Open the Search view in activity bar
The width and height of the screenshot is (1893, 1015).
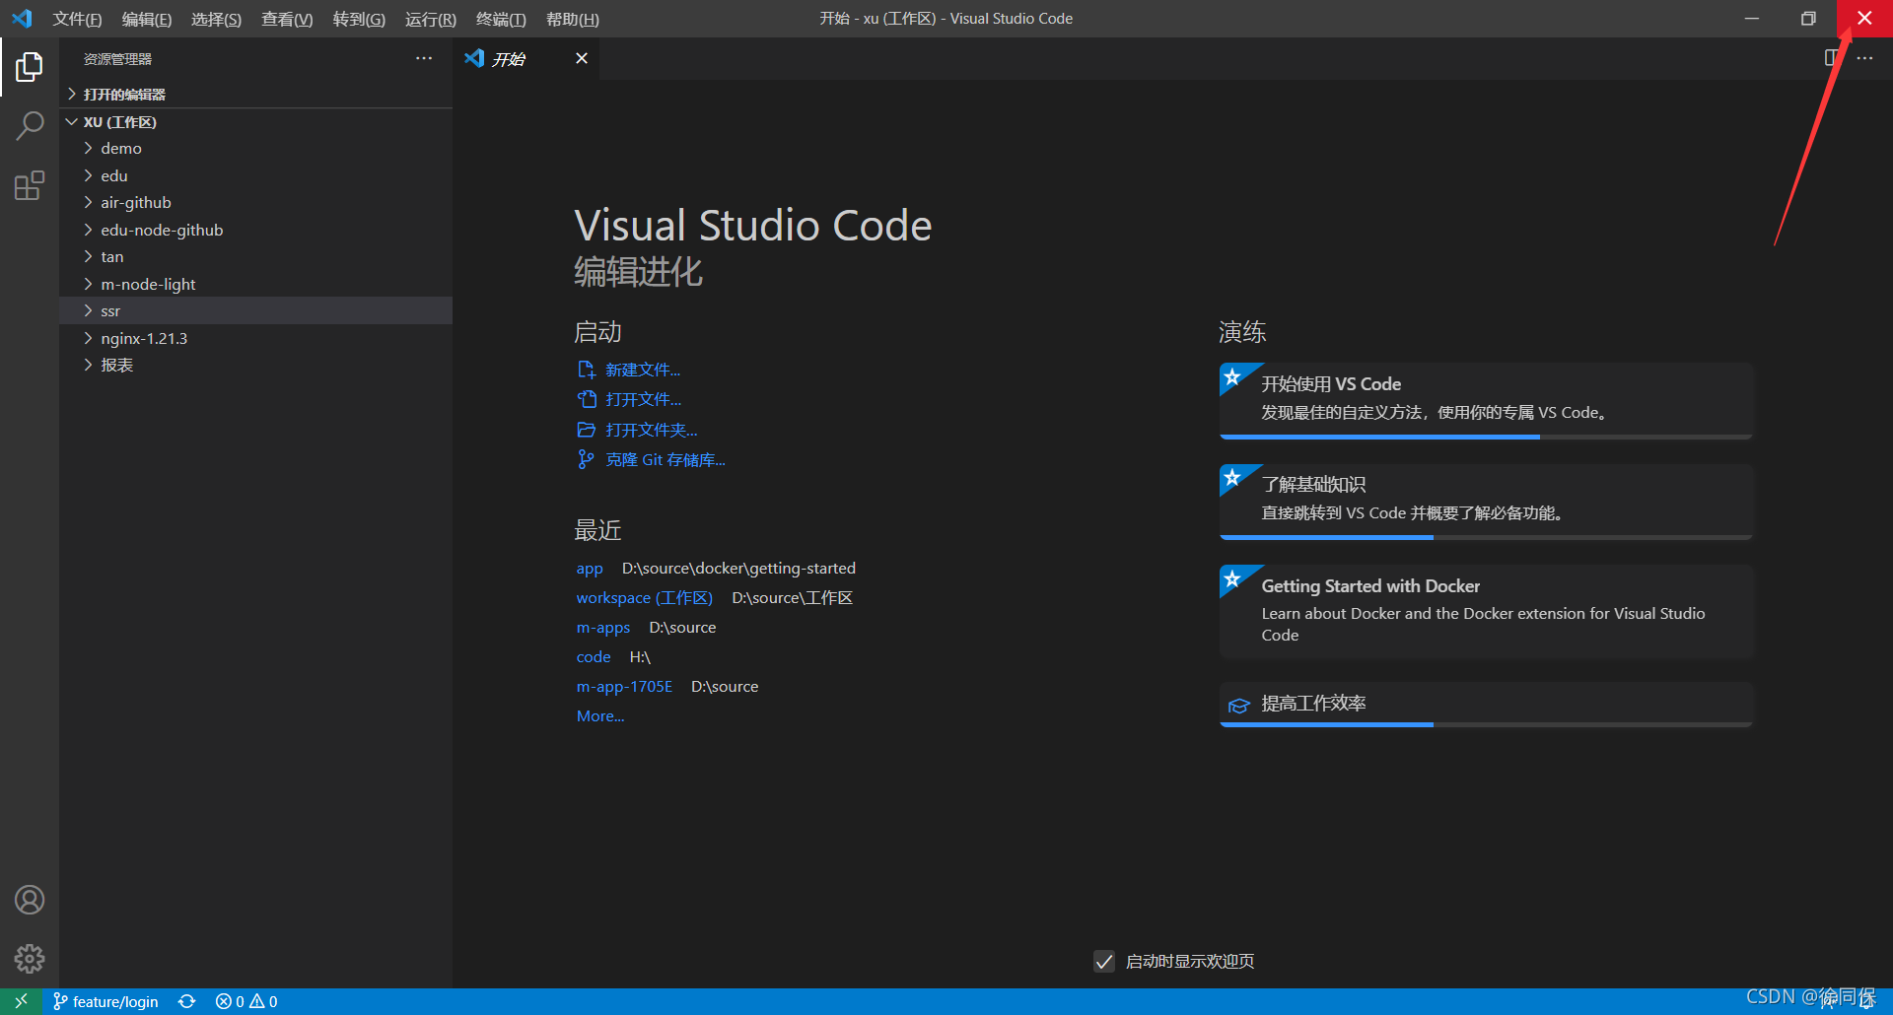click(30, 126)
